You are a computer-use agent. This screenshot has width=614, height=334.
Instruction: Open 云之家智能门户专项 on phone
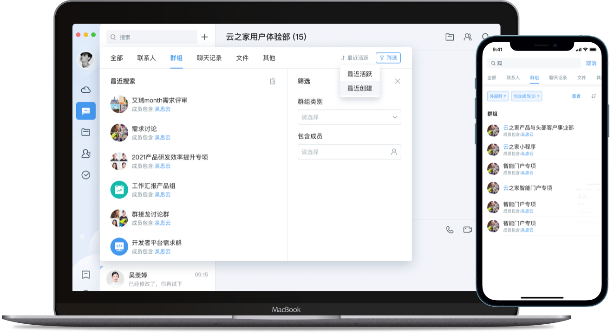point(542,188)
